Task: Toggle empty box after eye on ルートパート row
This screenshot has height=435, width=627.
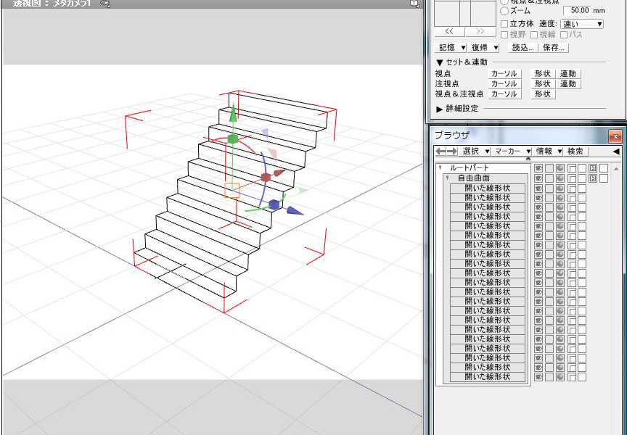Action: [549, 168]
